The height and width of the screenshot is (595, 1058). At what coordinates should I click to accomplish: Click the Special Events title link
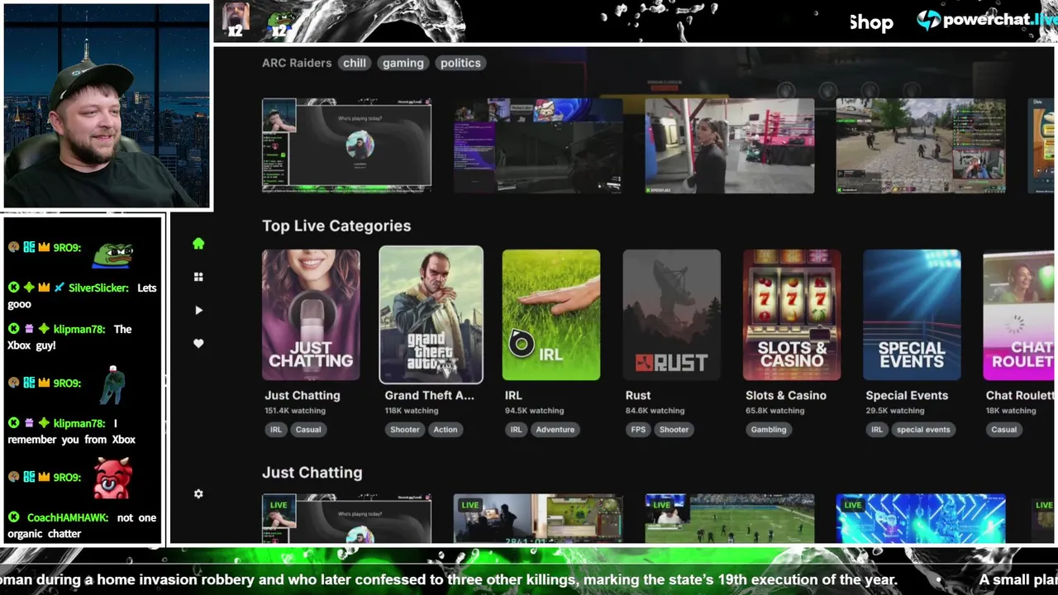907,395
